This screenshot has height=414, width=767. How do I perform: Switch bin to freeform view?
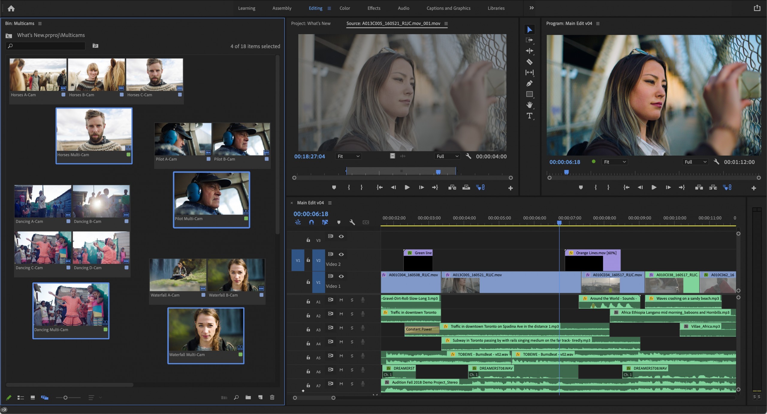click(45, 398)
